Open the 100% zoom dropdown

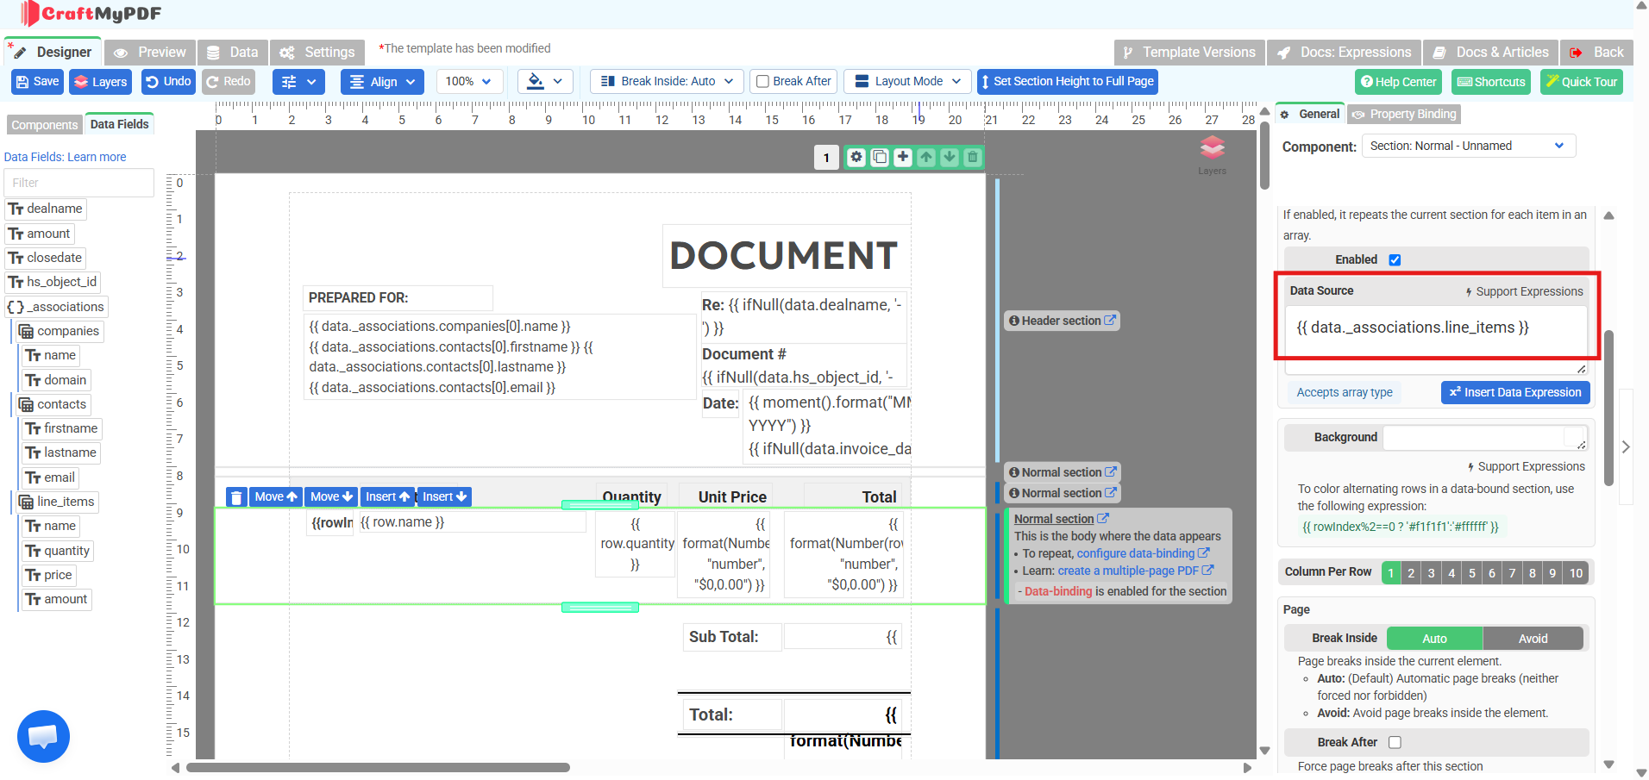469,81
